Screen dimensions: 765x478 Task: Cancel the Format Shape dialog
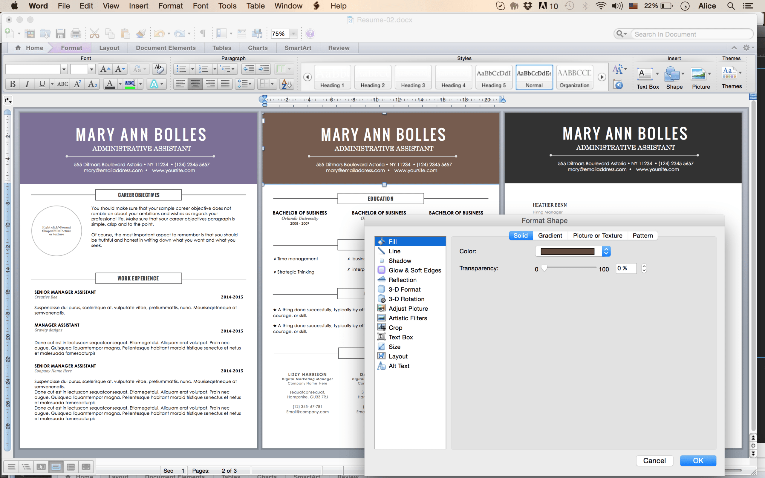tap(654, 461)
